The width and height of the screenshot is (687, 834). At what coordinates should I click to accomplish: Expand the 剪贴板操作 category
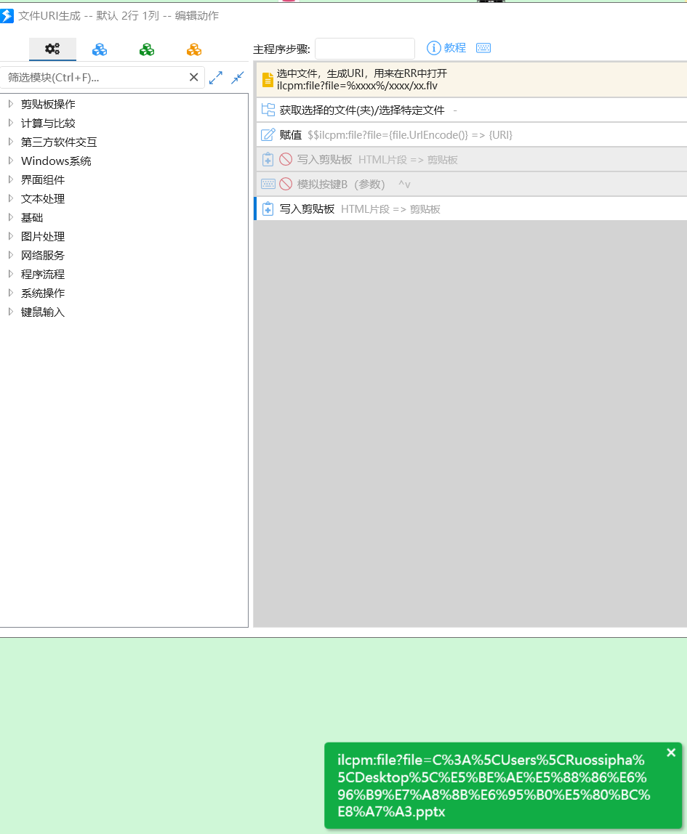coord(11,104)
